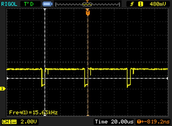The height and width of the screenshot is (126, 172).
Task: Click the -819.2ns trigger offset readout
Action: 154,121
